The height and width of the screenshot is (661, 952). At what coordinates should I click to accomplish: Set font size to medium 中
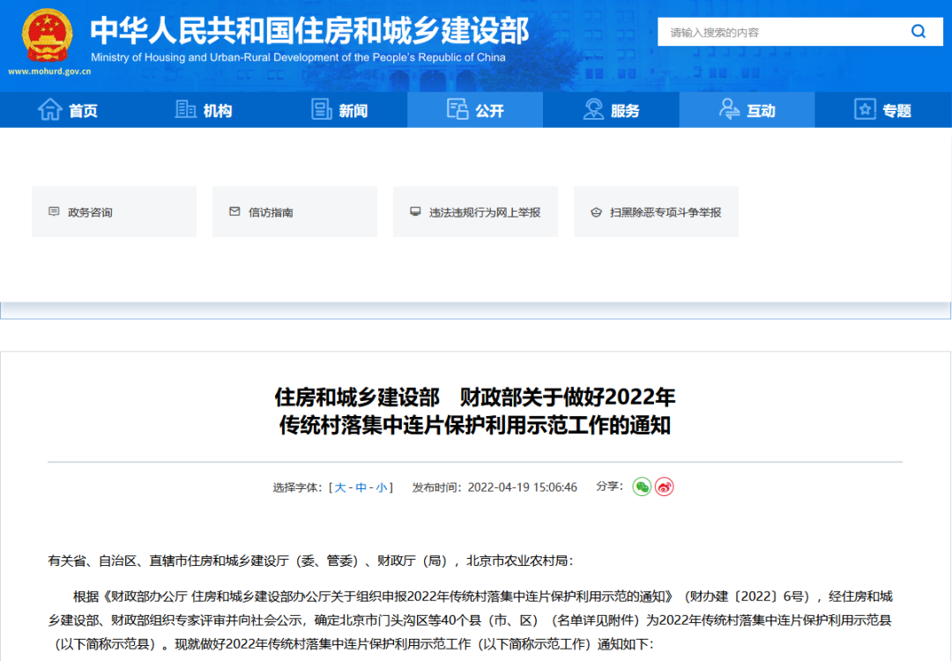[x=361, y=487]
